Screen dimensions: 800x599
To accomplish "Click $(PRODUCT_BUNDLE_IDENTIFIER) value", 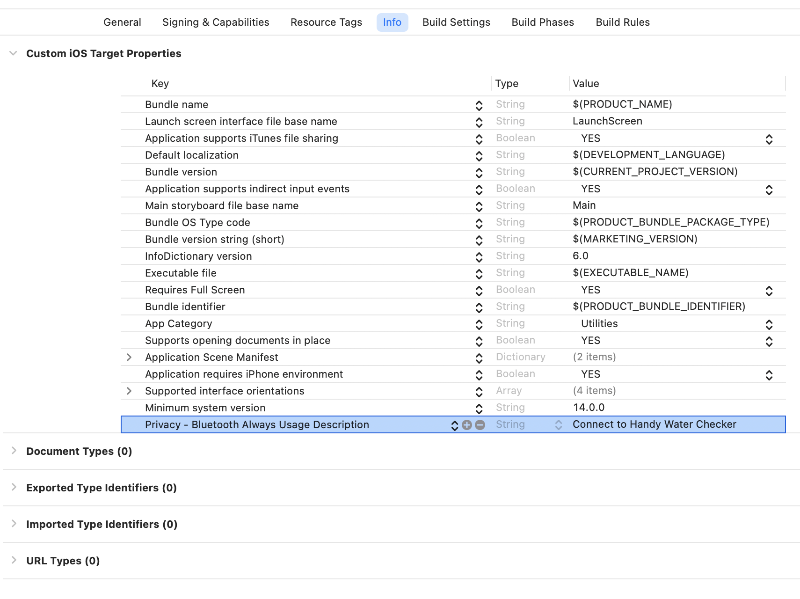I will (x=659, y=307).
